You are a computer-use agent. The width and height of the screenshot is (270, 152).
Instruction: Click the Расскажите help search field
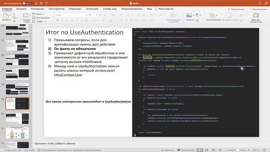(x=164, y=9)
